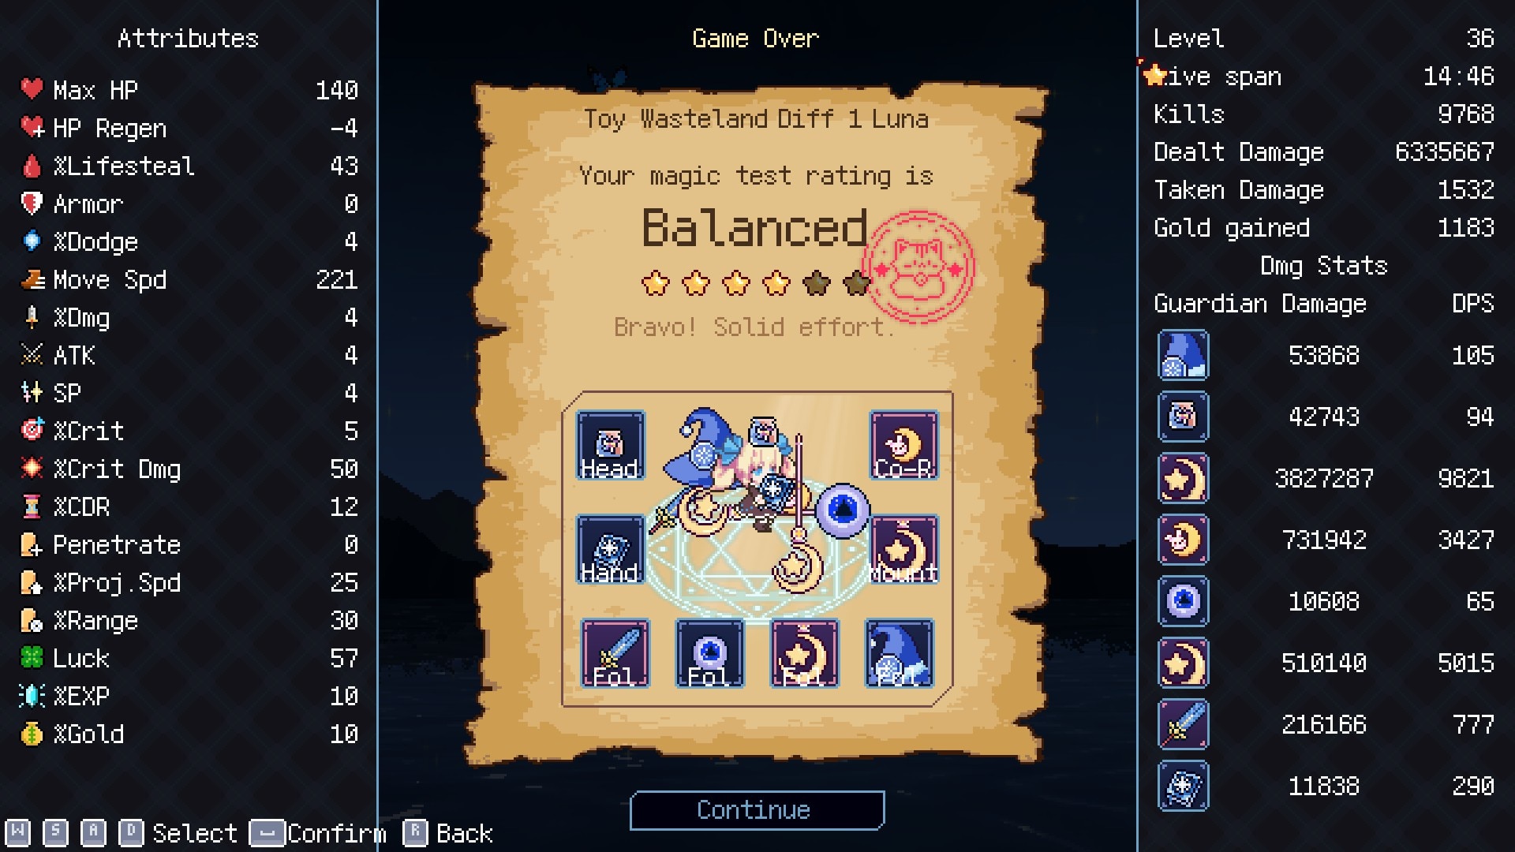Select the Hand equipment slot
This screenshot has height=852, width=1515.
coord(610,550)
